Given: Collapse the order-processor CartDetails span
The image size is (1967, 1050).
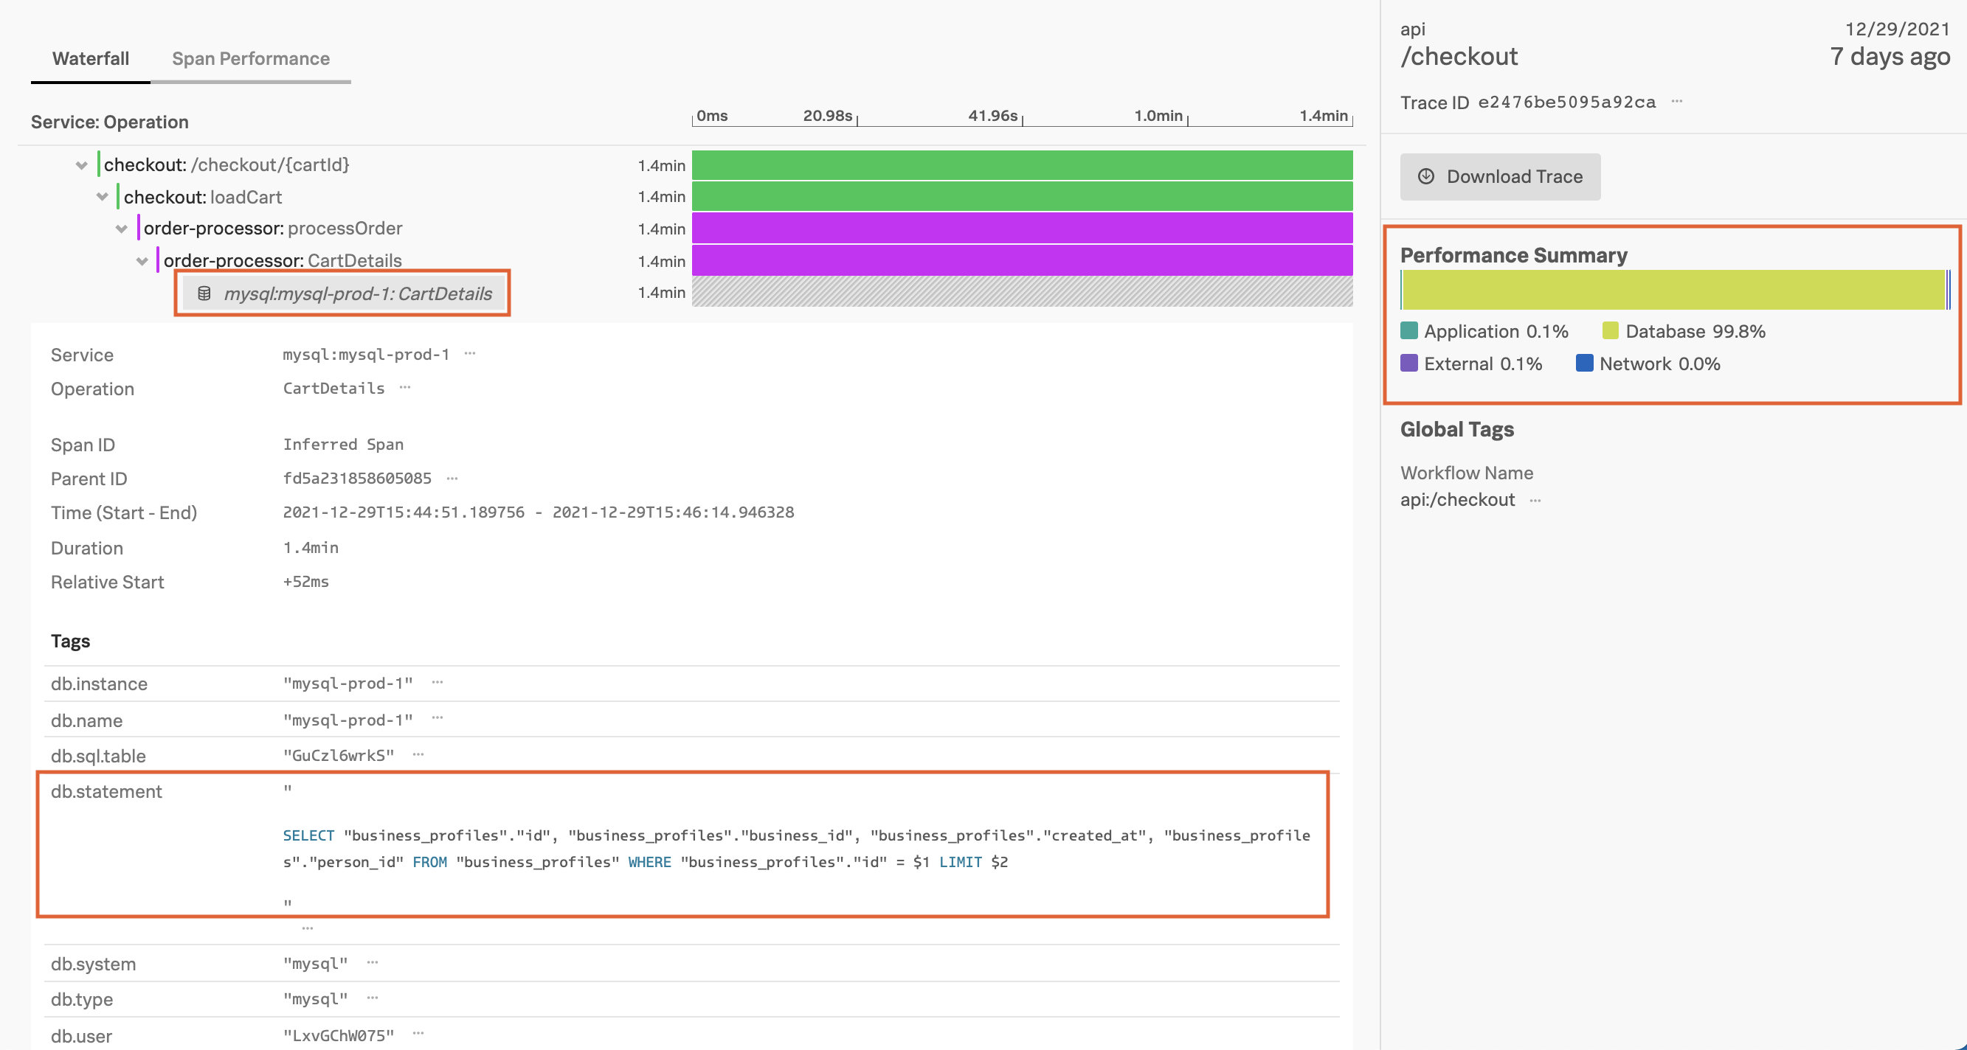Looking at the screenshot, I should (141, 261).
